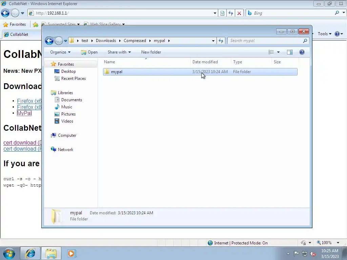Toggle the preview pane button

pyautogui.click(x=290, y=52)
